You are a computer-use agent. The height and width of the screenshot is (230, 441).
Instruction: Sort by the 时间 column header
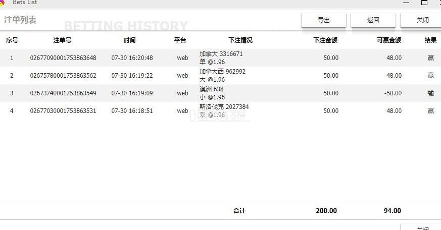(129, 40)
